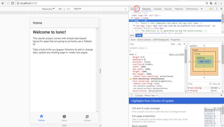This screenshot has height=127, width=224.
Task: Open the main.css:5158 source link
Action: pos(176,54)
